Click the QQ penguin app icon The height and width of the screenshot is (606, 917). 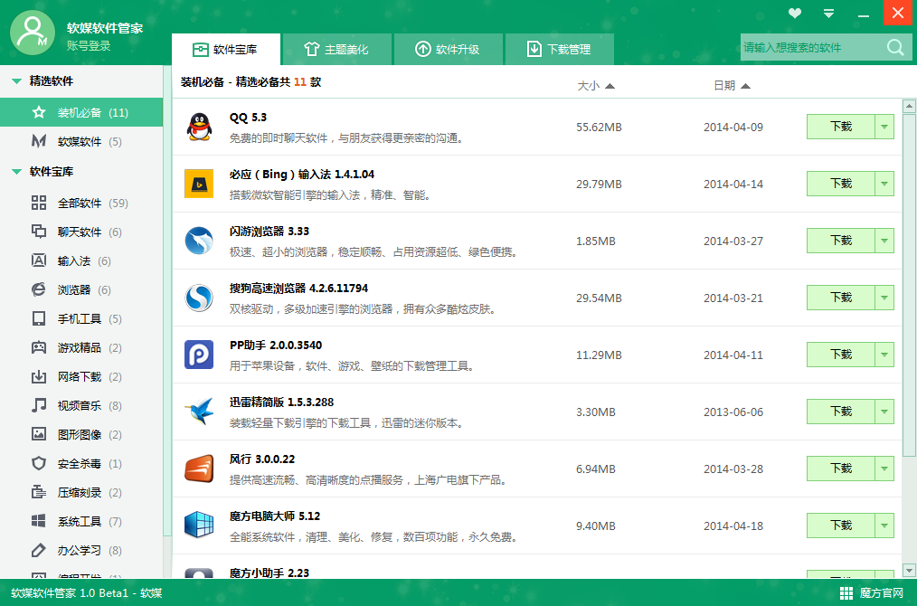(x=199, y=127)
